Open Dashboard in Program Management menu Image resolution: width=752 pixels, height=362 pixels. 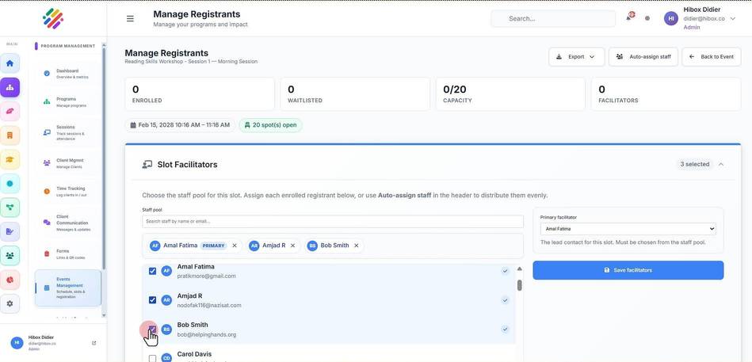tap(68, 74)
